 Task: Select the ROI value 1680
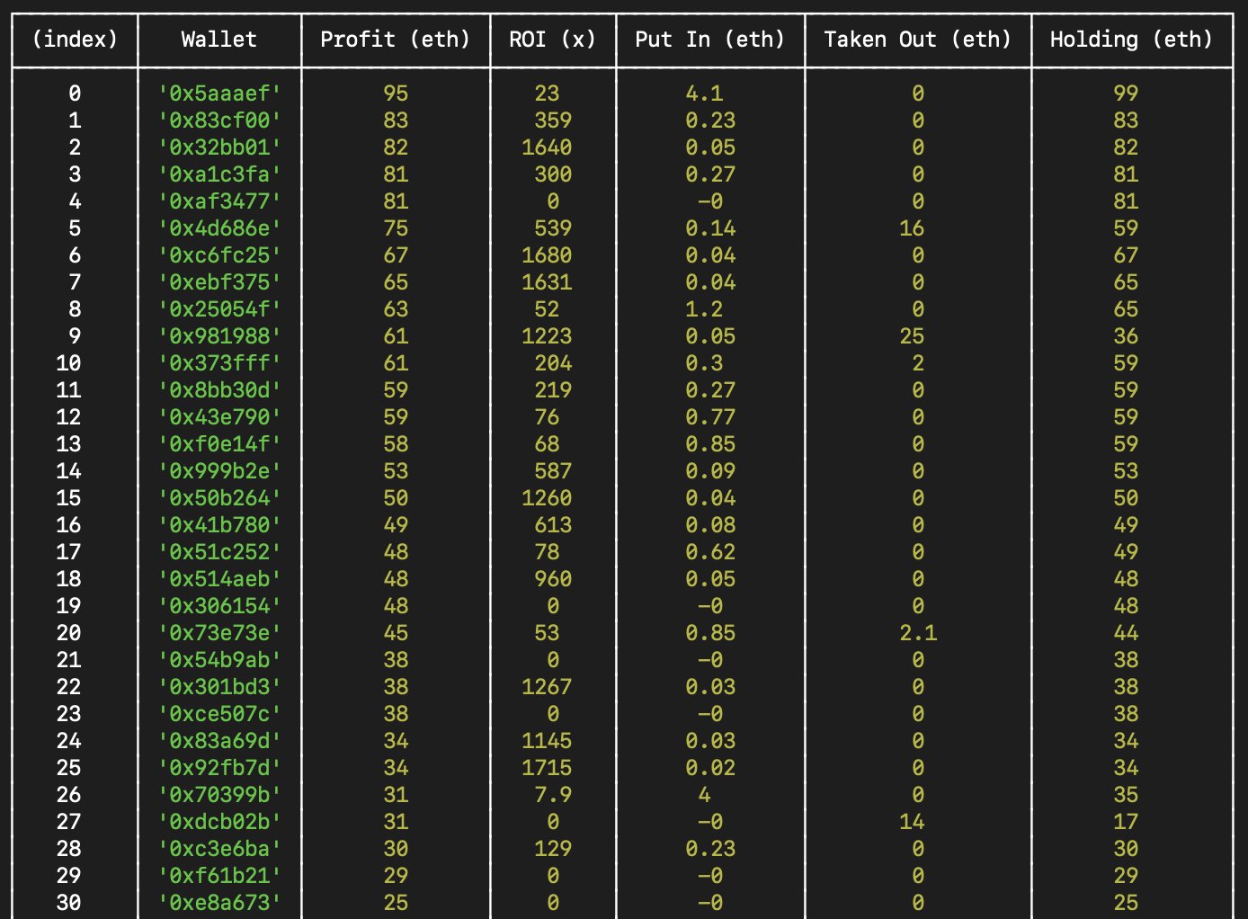547,255
